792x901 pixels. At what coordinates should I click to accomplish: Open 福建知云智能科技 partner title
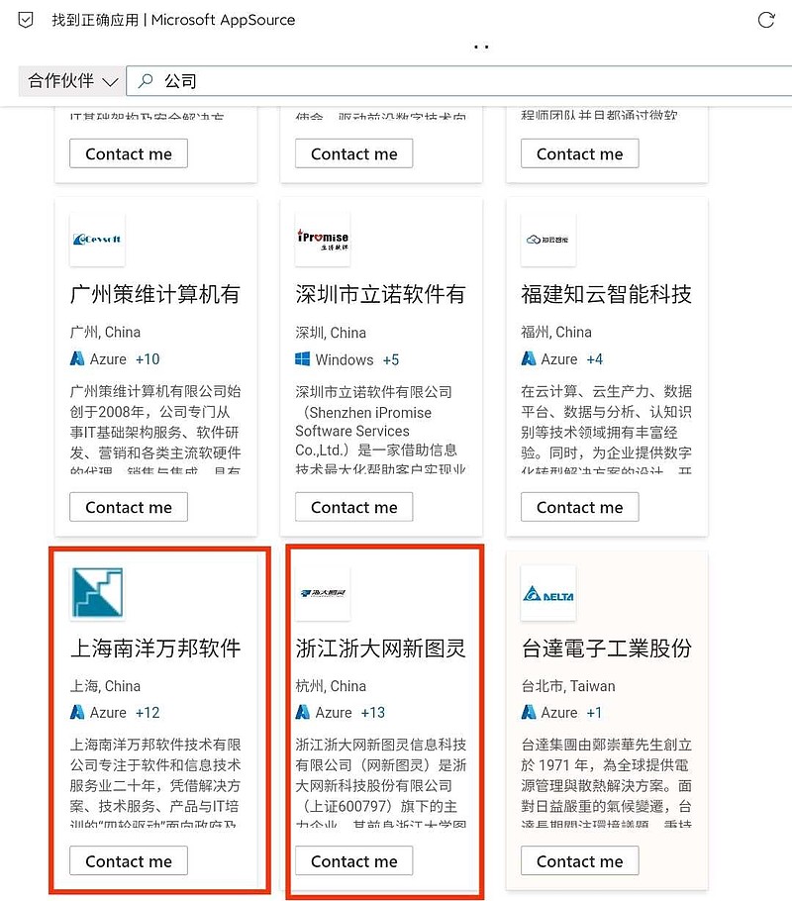[606, 294]
